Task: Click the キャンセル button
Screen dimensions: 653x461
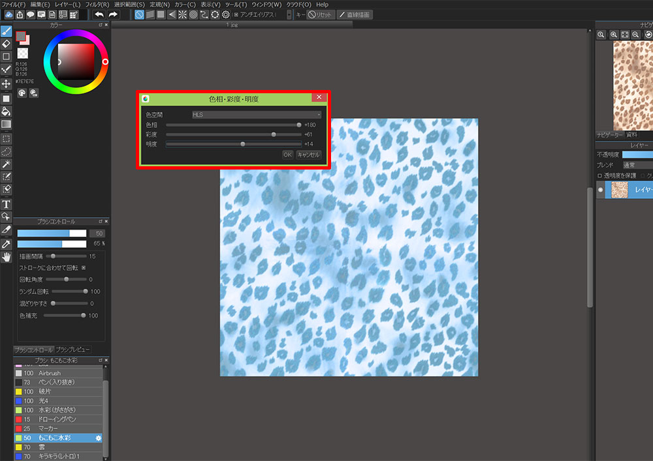Action: pyautogui.click(x=309, y=155)
